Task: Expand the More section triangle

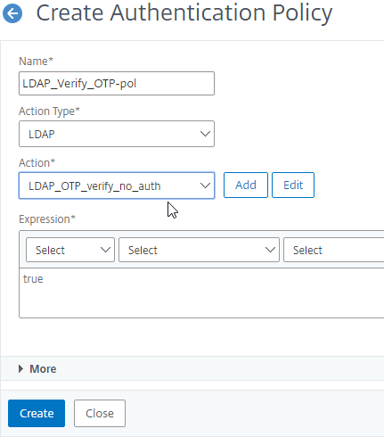Action: (x=20, y=369)
